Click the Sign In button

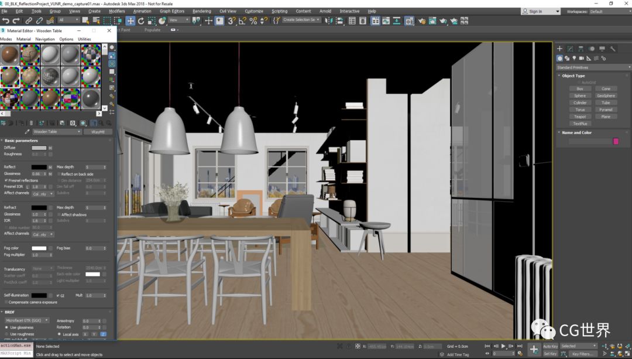click(x=541, y=11)
